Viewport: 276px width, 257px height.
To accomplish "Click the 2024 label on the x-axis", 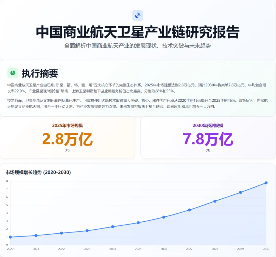I will tap(113, 249).
